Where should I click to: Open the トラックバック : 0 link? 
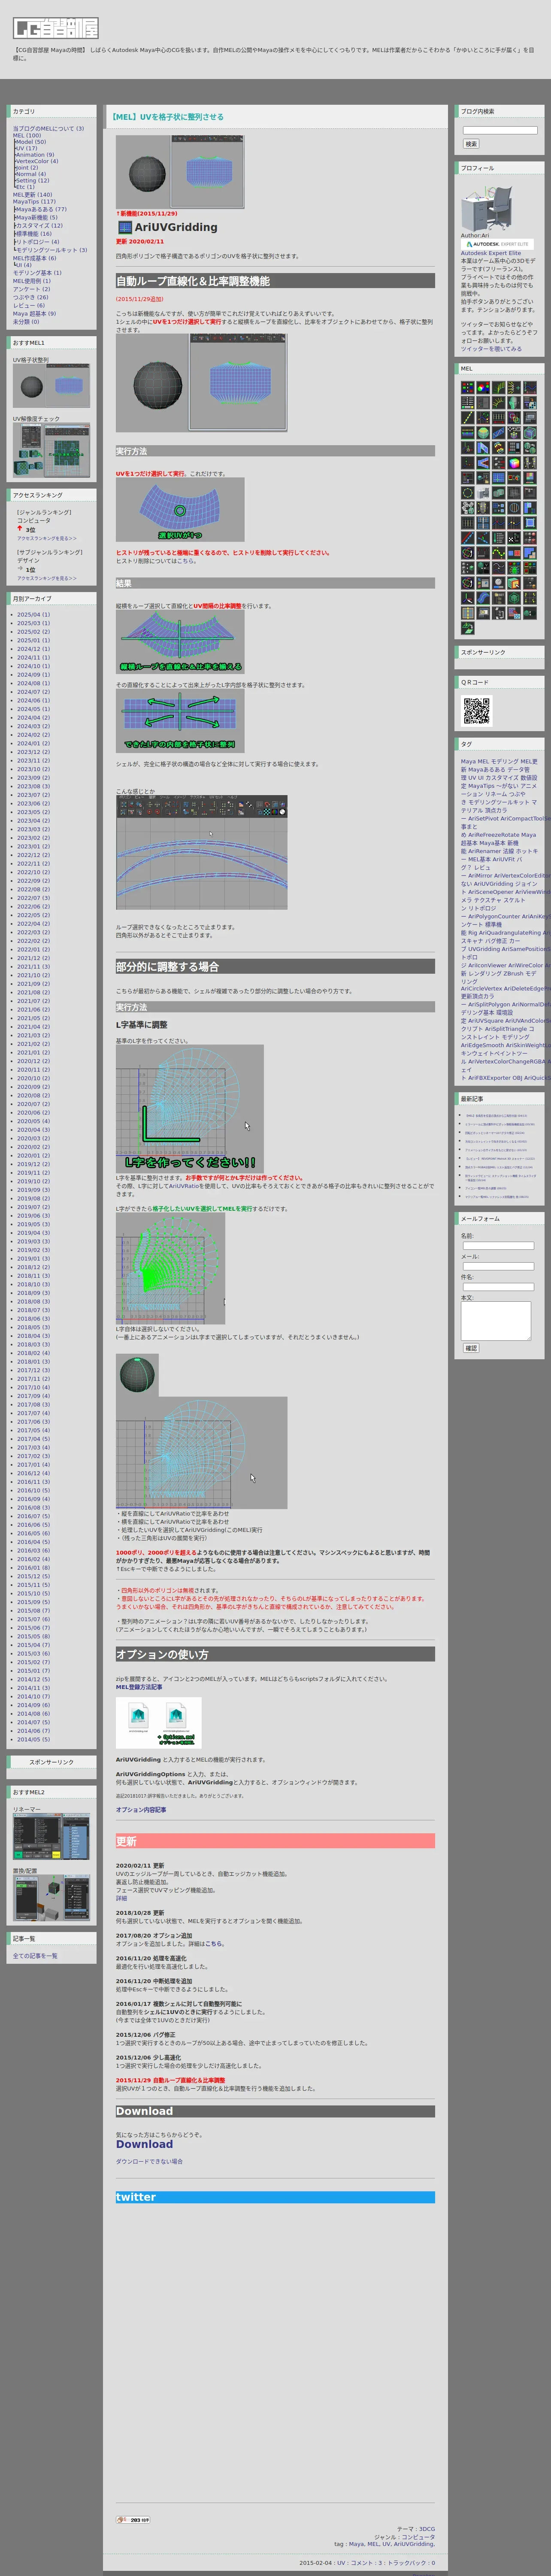click(411, 2563)
